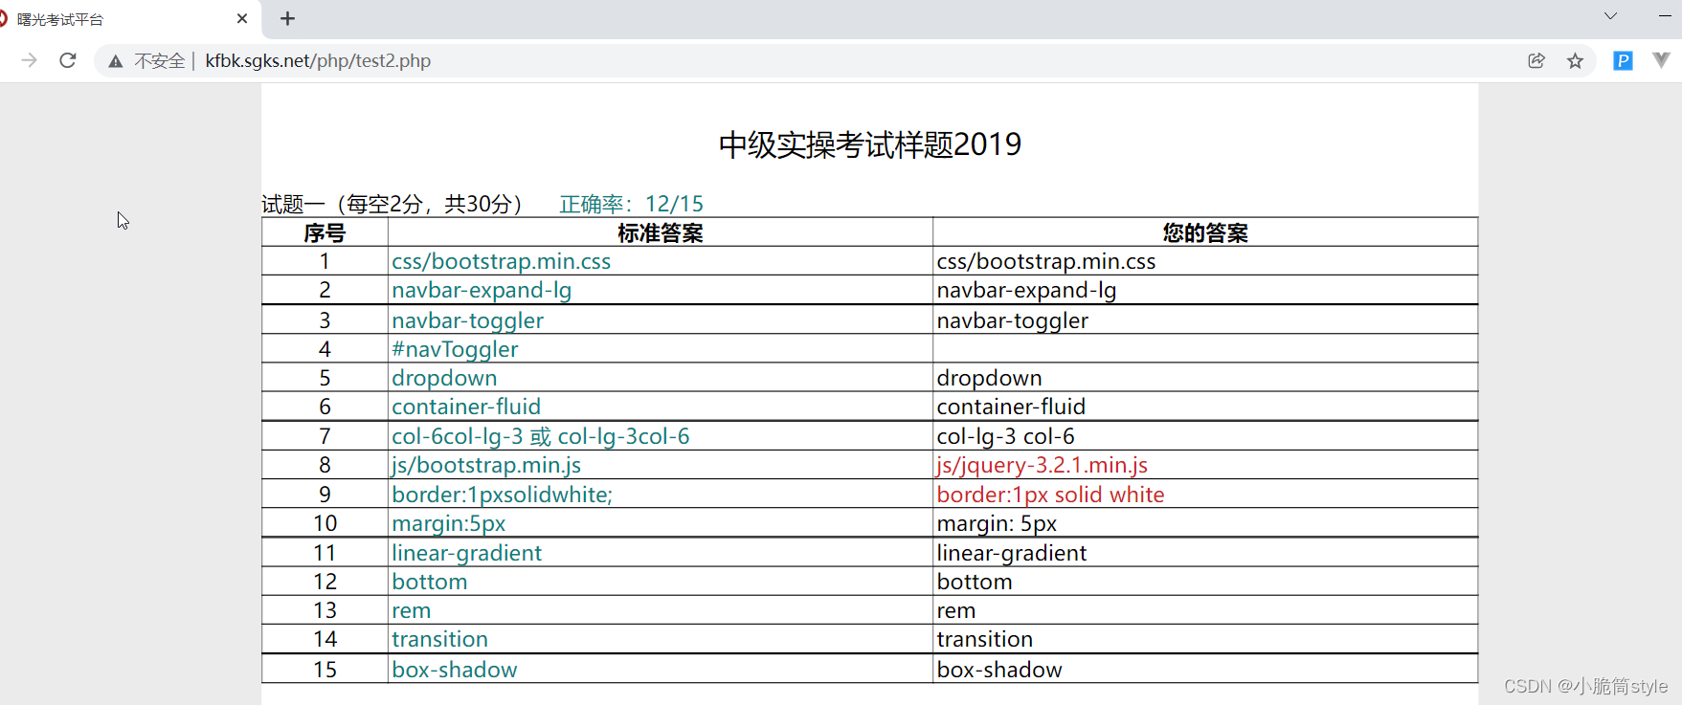Close the 曙光考试平台 tab
This screenshot has height=705, width=1682.
(x=242, y=18)
